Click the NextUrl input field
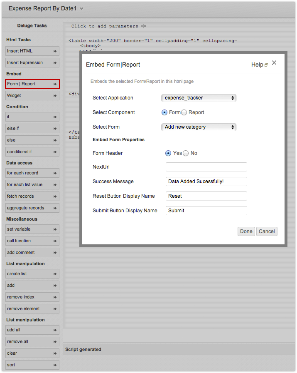297x373 pixels. [x=206, y=167]
